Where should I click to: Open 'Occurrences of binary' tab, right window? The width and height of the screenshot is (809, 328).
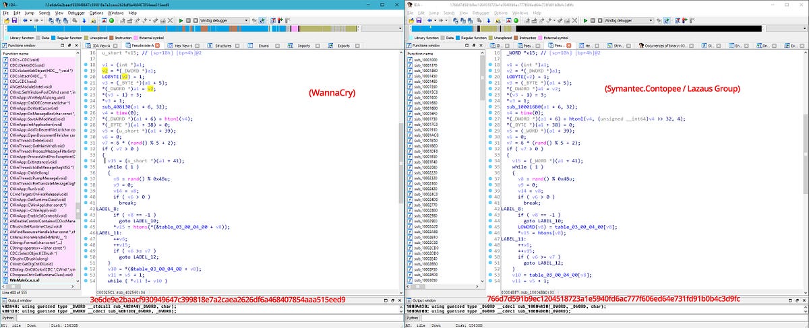pyautogui.click(x=666, y=46)
